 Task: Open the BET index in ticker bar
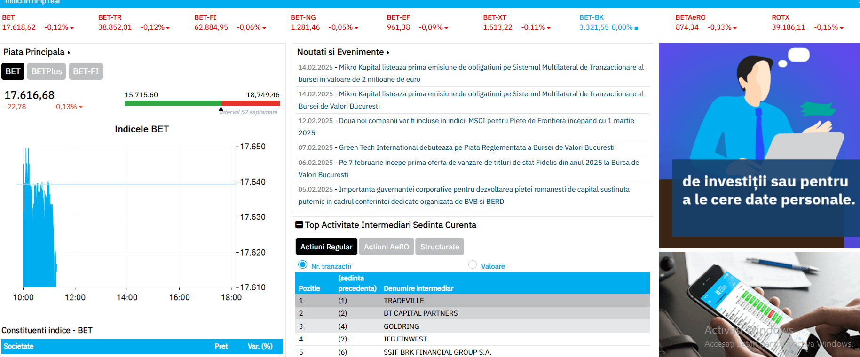[8, 17]
